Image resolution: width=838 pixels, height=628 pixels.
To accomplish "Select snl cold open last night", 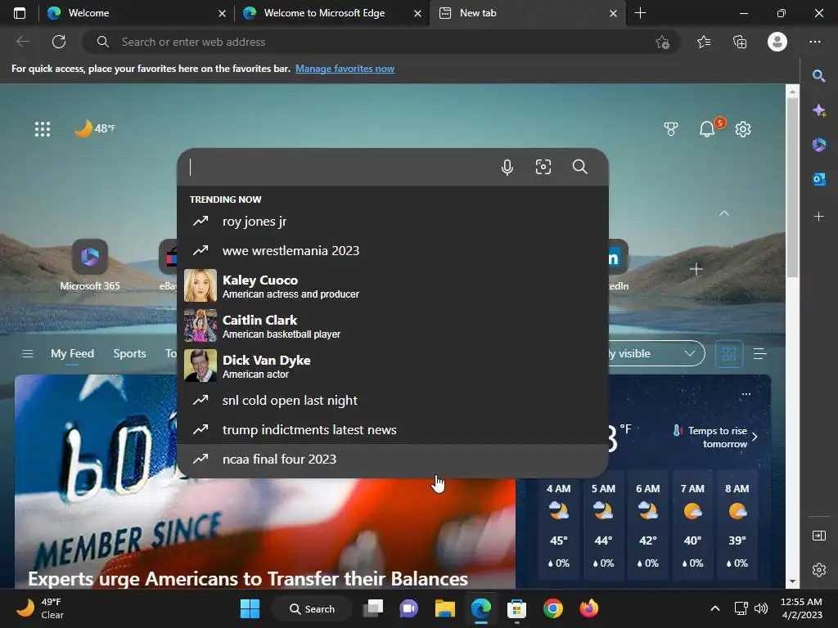I will (392, 401).
